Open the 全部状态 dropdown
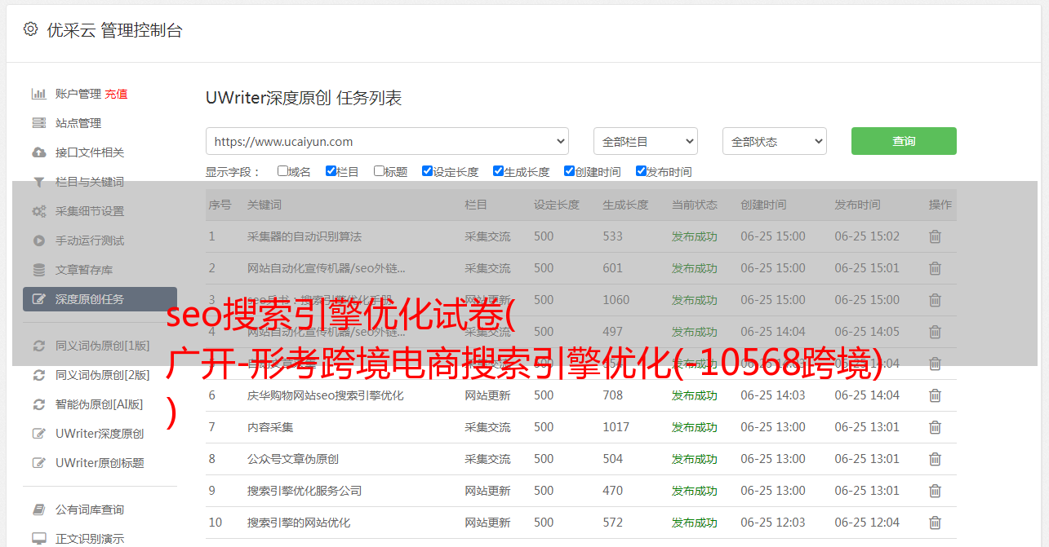Viewport: 1049px width, 547px height. coord(775,141)
